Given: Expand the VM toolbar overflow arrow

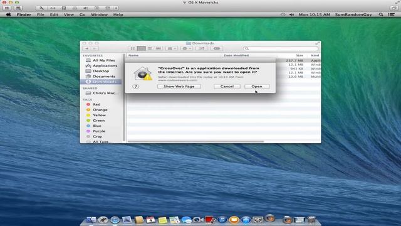Looking at the screenshot, I should tap(116, 8).
